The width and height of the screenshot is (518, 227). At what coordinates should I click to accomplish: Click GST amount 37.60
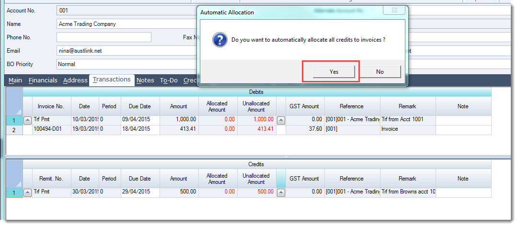click(x=305, y=130)
